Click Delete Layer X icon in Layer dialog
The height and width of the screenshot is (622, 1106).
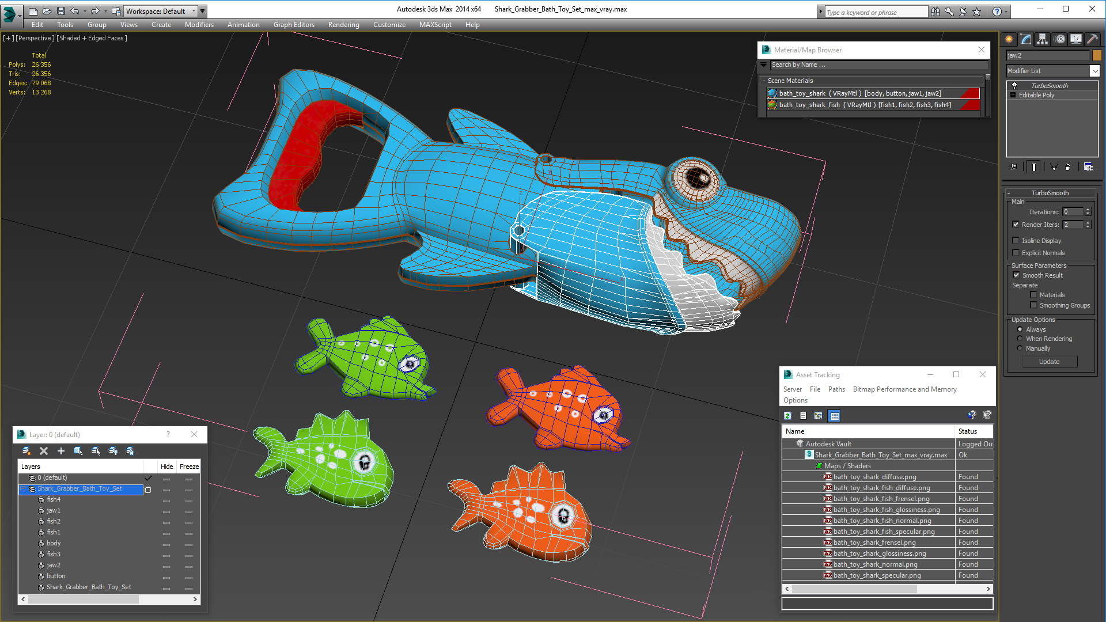click(44, 451)
